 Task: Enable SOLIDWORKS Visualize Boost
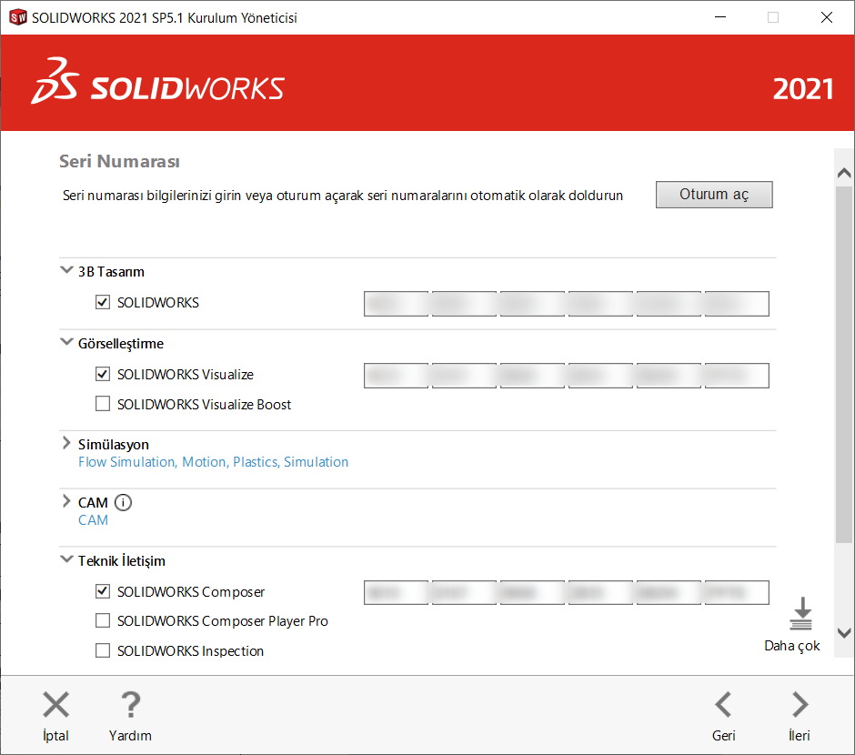coord(103,403)
